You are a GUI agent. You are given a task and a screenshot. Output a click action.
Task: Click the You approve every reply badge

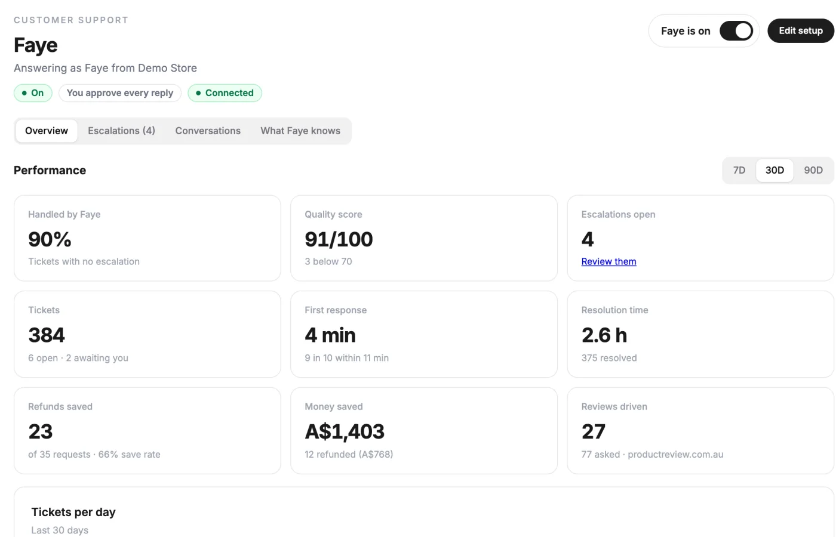click(120, 93)
